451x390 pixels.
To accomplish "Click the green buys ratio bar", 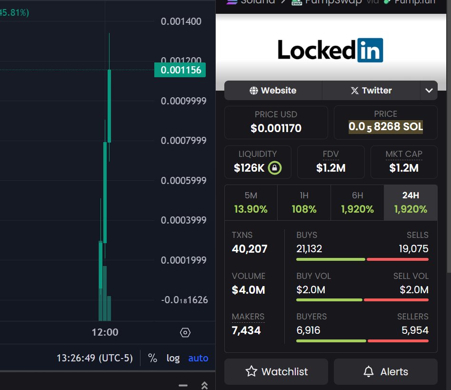I will click(331, 259).
